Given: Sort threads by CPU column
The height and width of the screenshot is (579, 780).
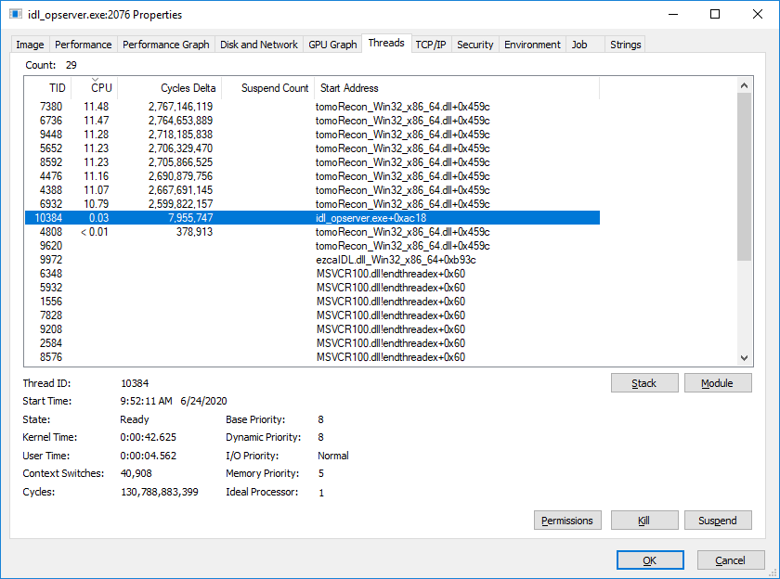Looking at the screenshot, I should click(x=100, y=87).
